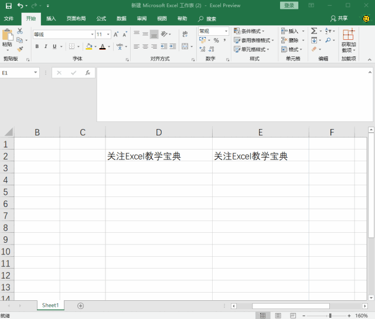Click the AutoSum sigma icon
Viewport: 375px width, 319px height.
click(x=314, y=31)
